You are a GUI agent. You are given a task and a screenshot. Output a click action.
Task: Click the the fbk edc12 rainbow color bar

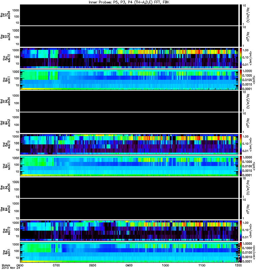point(240,231)
